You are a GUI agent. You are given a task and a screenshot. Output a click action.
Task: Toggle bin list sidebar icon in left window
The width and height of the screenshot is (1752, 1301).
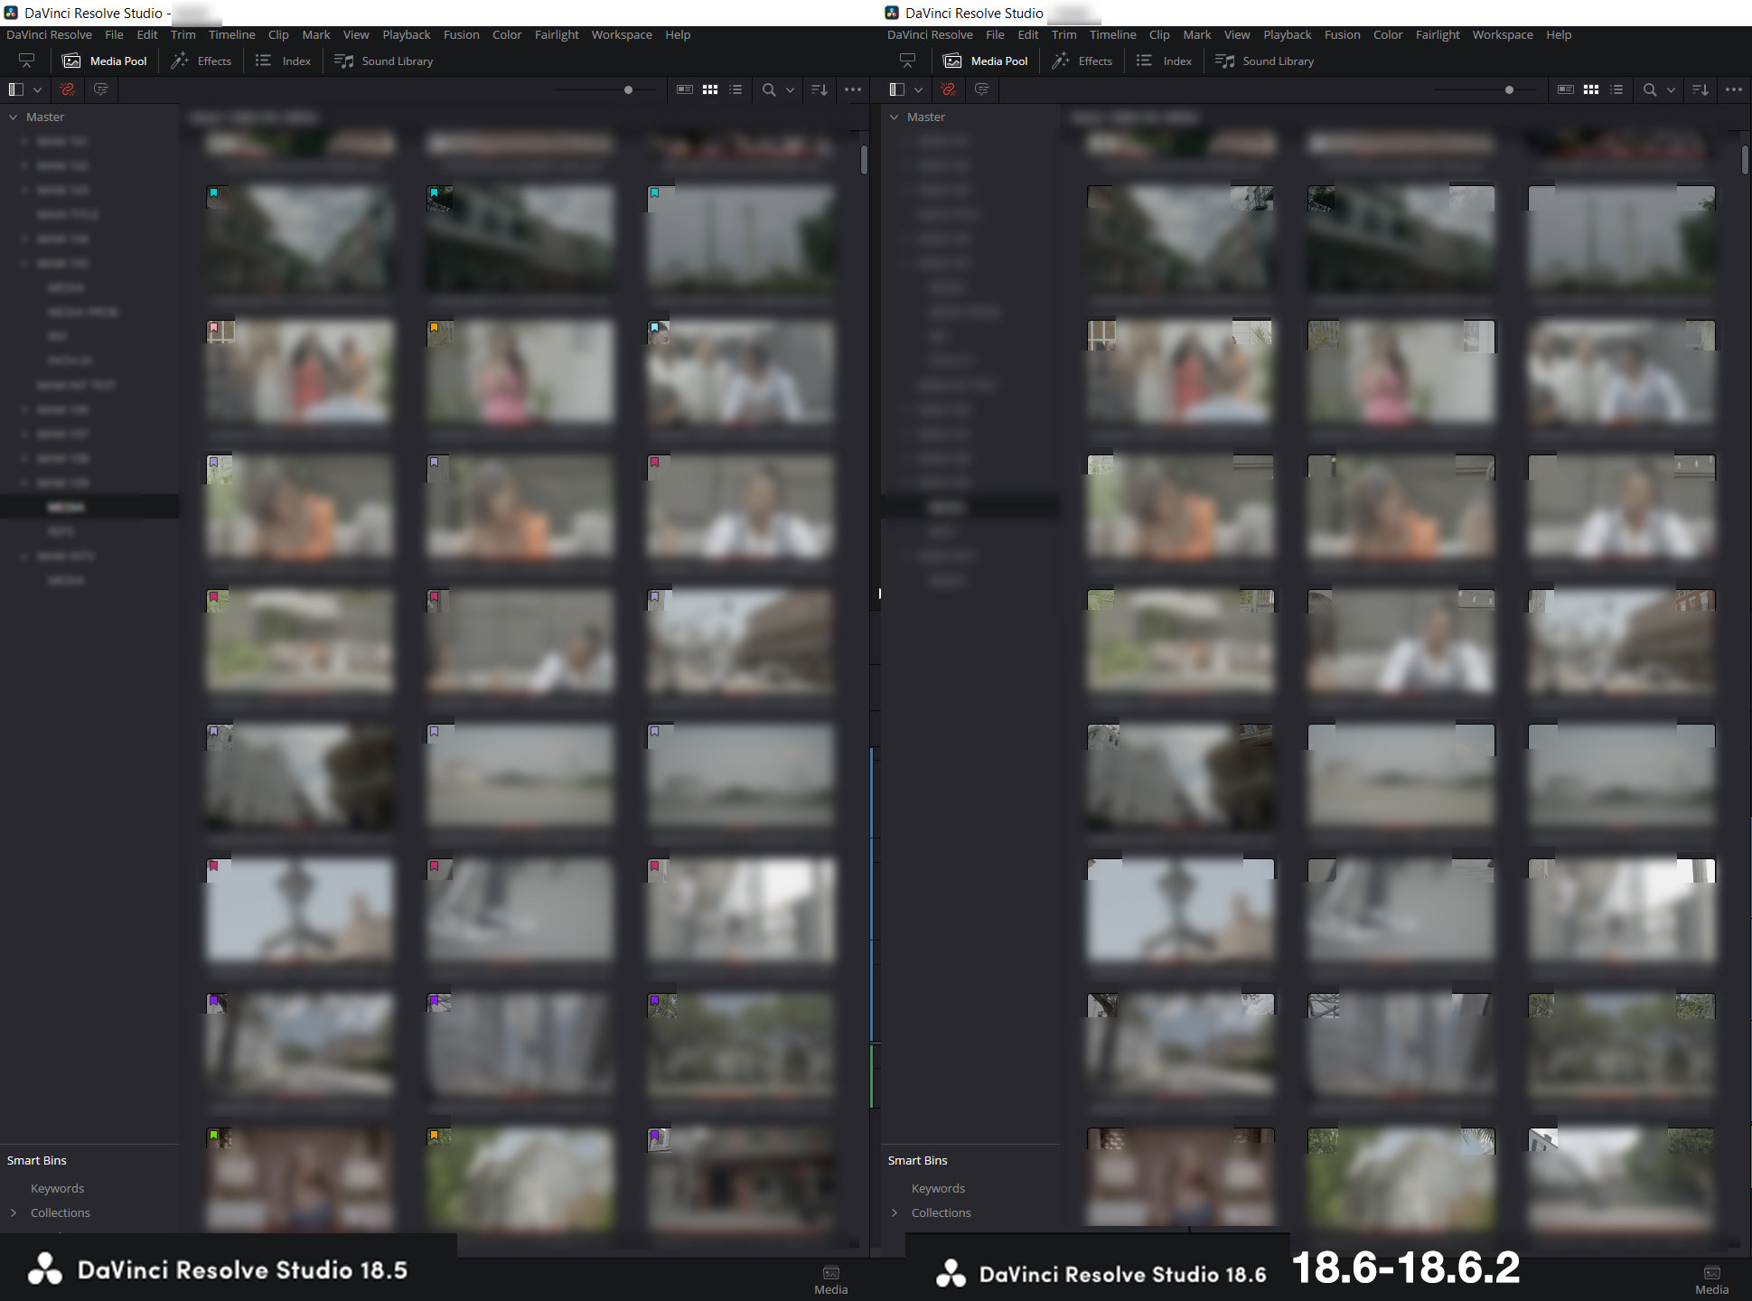pos(15,89)
